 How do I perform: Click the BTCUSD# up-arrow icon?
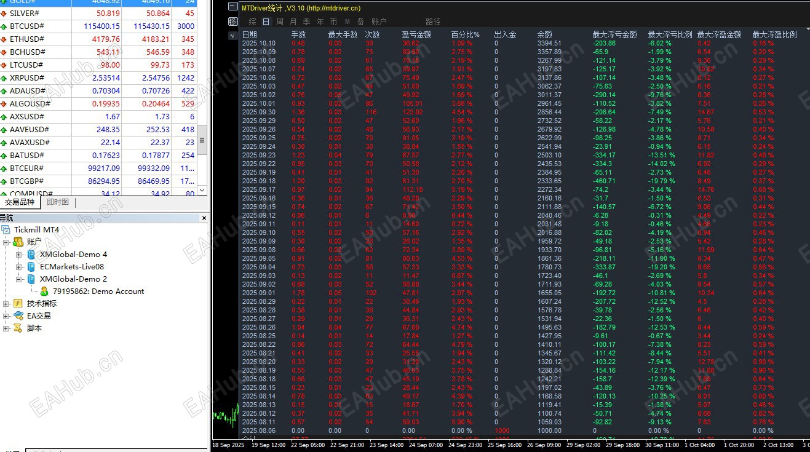click(4, 26)
